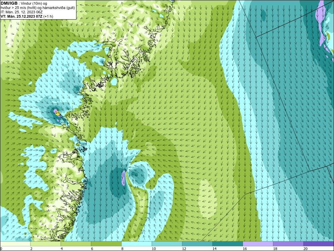Select the 18–20 m/s purple swatch
Image resolution: width=334 pixels, height=251 pixels.
pyautogui.click(x=289, y=244)
